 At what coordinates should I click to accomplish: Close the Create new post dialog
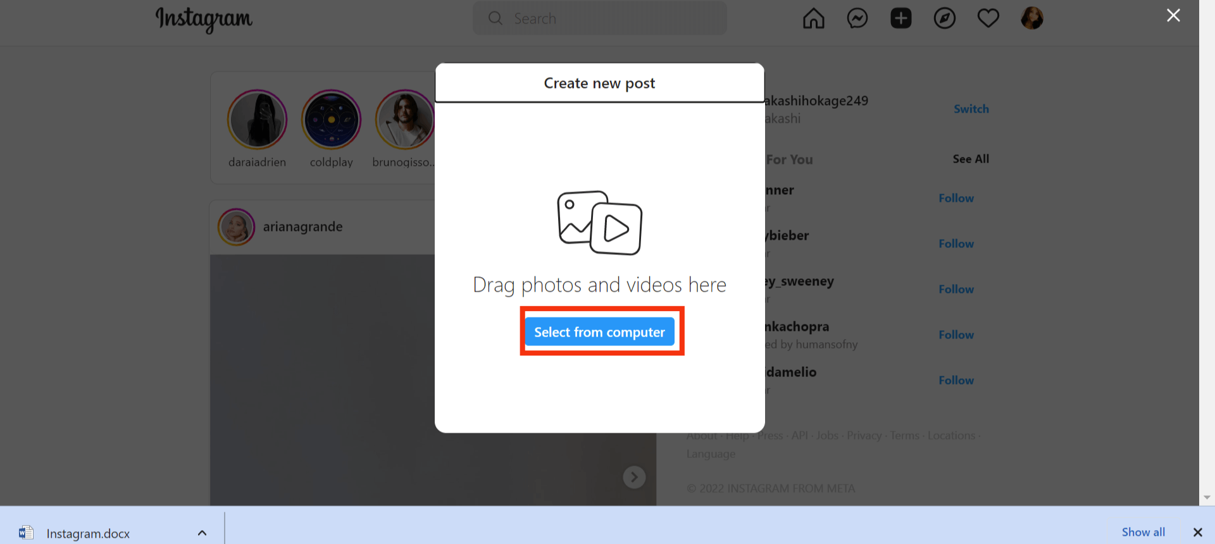click(x=1173, y=15)
